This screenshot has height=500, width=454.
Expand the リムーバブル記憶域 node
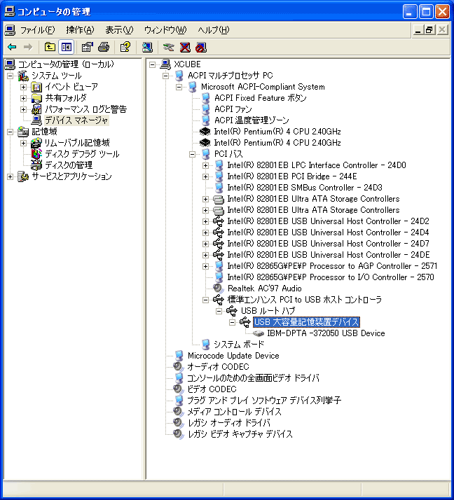[x=23, y=143]
